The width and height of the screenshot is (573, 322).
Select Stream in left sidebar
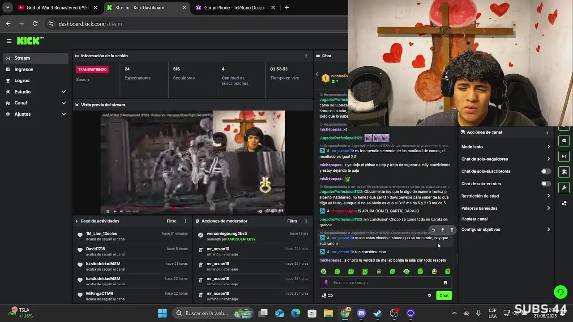tap(36, 58)
